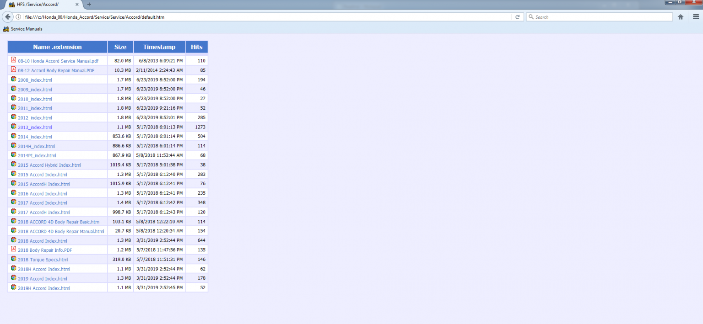Open 2015 Accord Index.html link
Viewport: 703px width, 324px height.
click(42, 175)
